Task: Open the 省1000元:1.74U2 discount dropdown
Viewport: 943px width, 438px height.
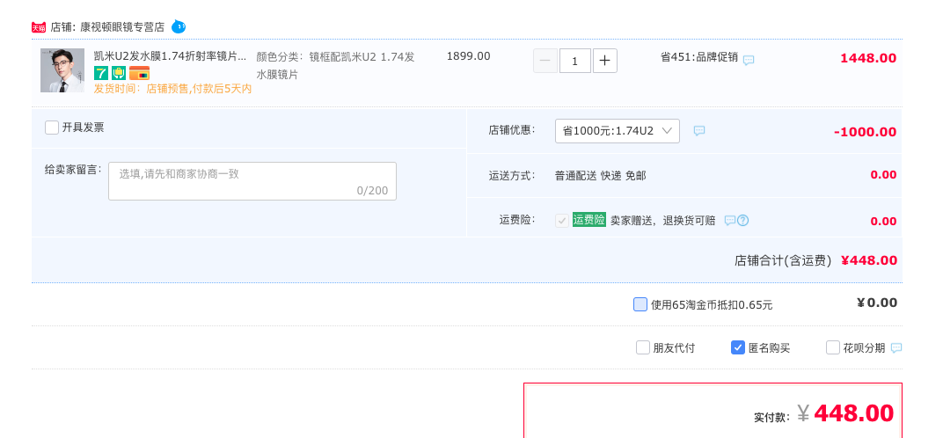Action: (x=618, y=131)
